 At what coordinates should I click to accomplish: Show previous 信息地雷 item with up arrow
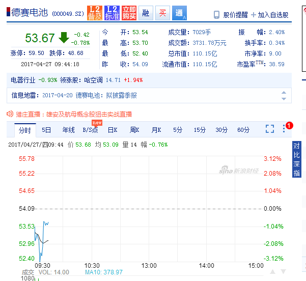point(284,93)
